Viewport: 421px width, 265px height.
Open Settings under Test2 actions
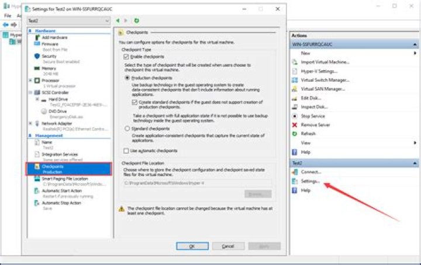point(310,181)
